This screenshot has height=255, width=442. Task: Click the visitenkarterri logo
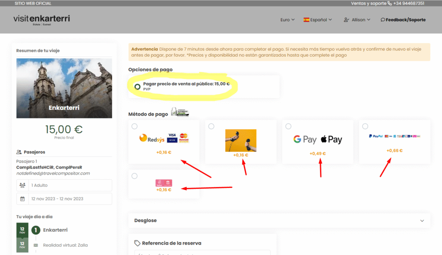click(41, 19)
